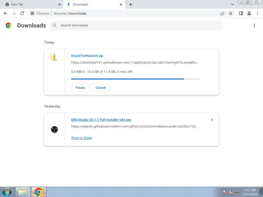Reload the downloads page
The width and height of the screenshot is (263, 197).
coord(22,13)
